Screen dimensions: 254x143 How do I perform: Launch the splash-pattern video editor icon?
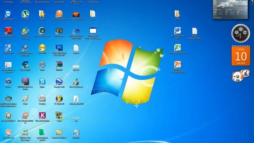[8, 99]
